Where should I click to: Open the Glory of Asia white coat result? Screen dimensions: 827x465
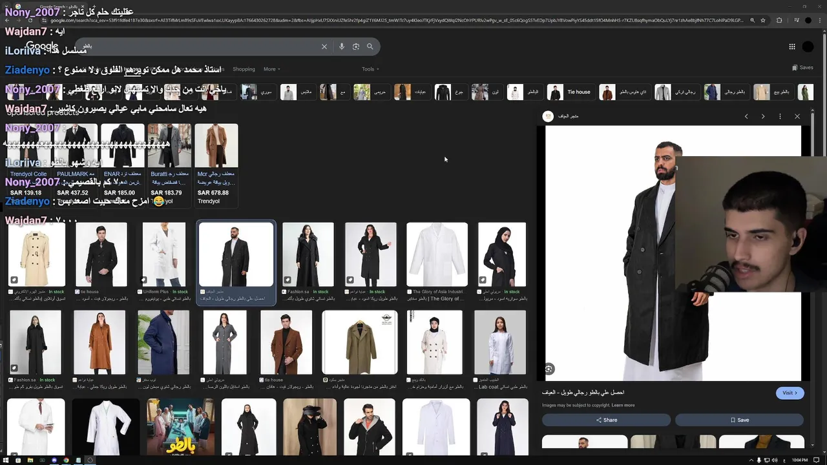(x=437, y=254)
